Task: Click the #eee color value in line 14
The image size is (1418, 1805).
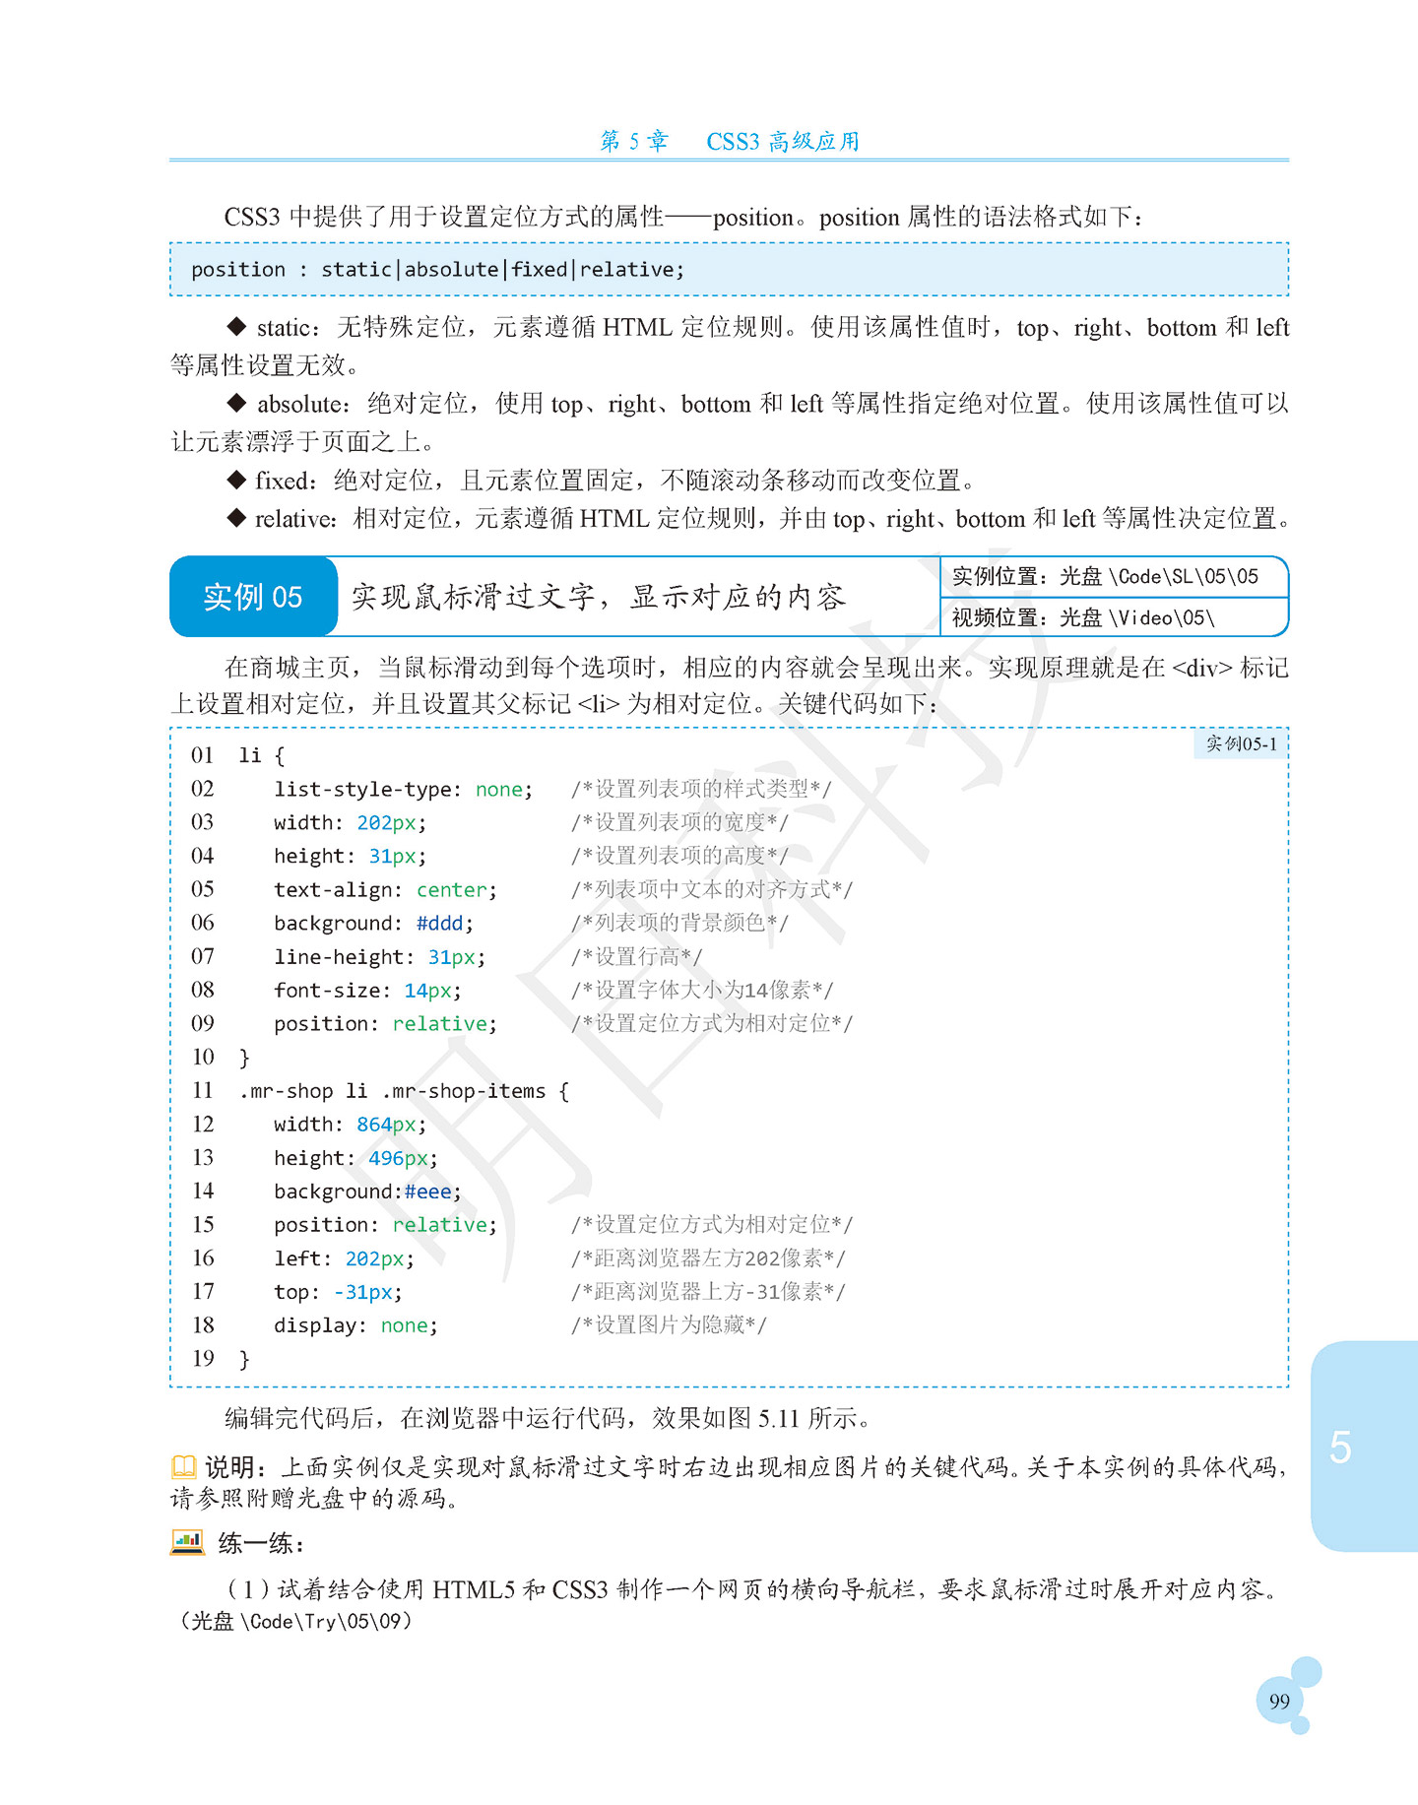Action: 427,1192
